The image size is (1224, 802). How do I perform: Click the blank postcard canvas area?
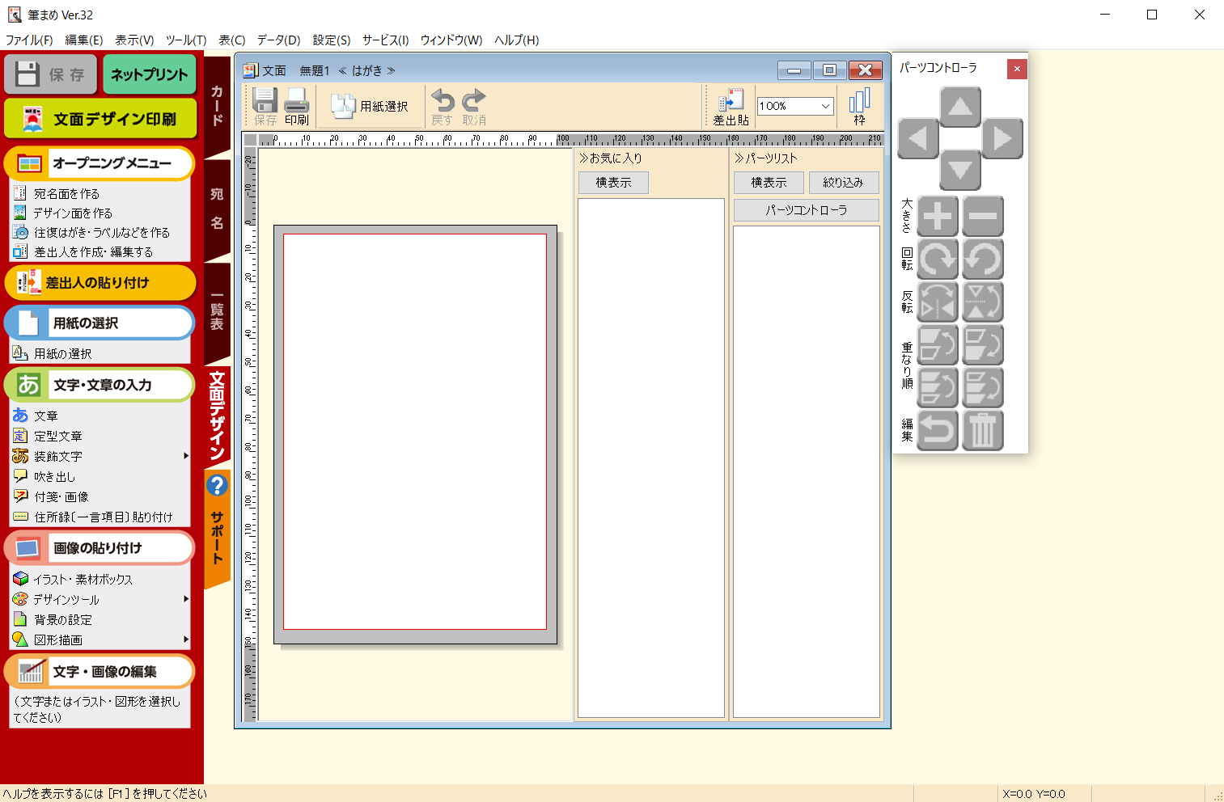tap(414, 431)
